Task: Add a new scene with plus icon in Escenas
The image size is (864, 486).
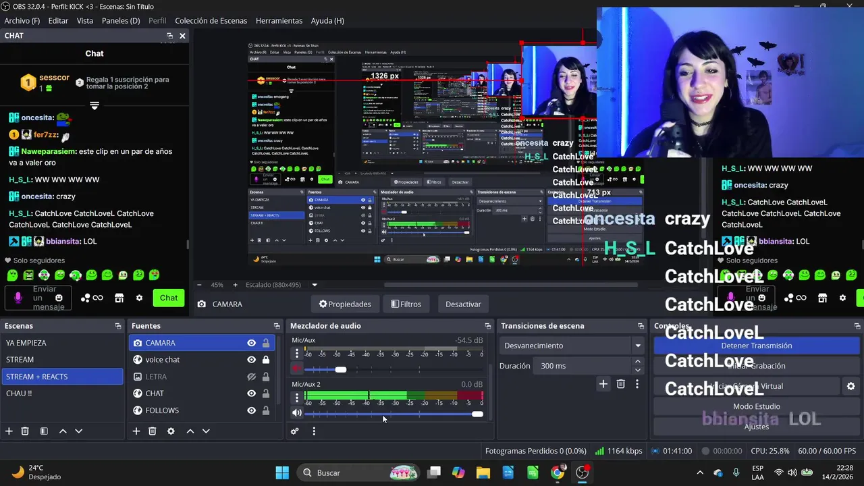Action: (9, 431)
